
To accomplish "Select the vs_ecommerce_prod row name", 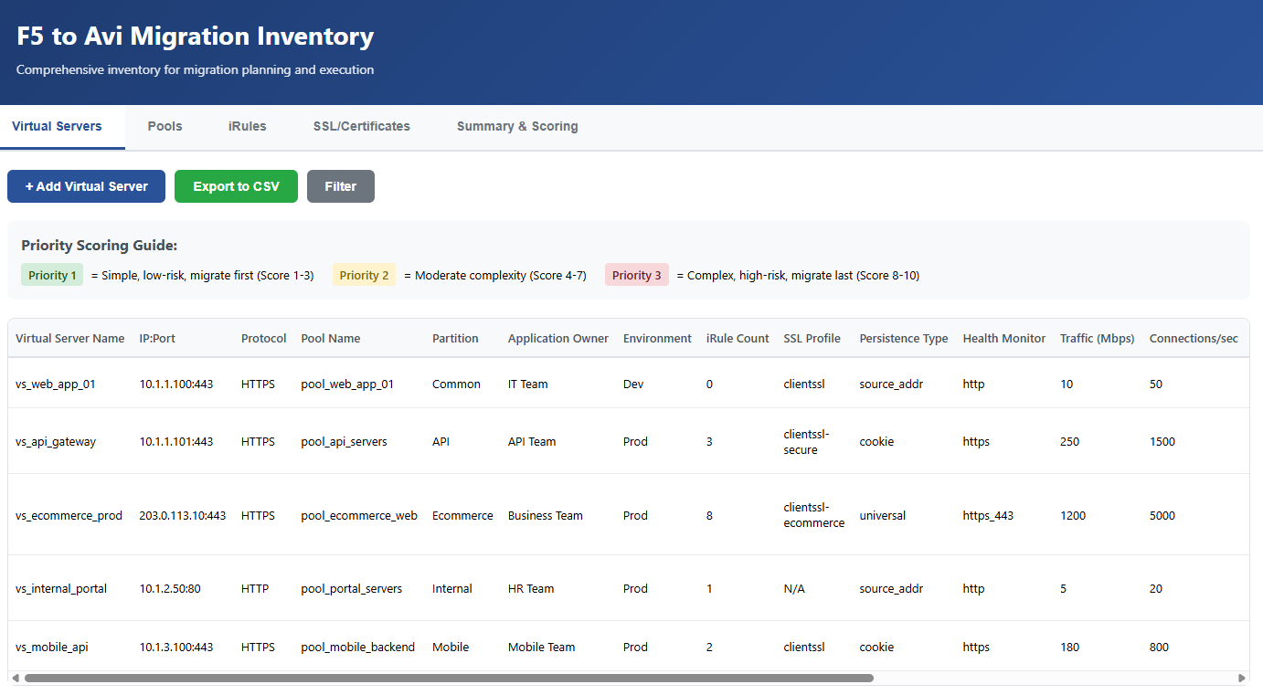I will click(69, 515).
